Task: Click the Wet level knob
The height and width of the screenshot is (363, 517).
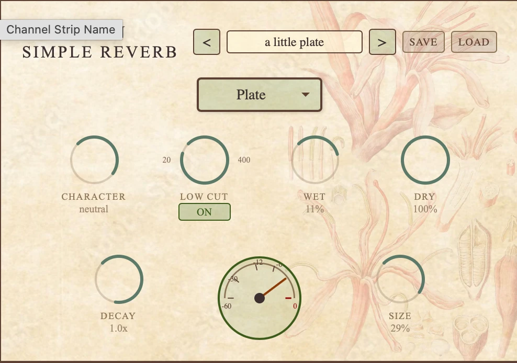Action: (315, 160)
